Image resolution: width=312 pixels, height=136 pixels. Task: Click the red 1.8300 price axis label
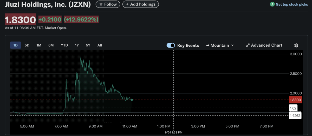click(296, 100)
